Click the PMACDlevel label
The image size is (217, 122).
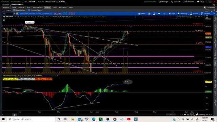coord(26,79)
